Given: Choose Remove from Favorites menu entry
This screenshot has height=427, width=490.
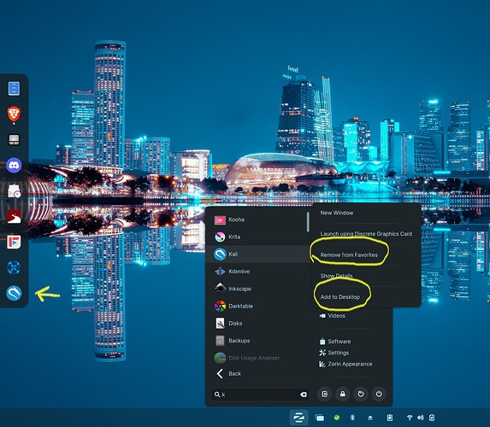Looking at the screenshot, I should (349, 255).
